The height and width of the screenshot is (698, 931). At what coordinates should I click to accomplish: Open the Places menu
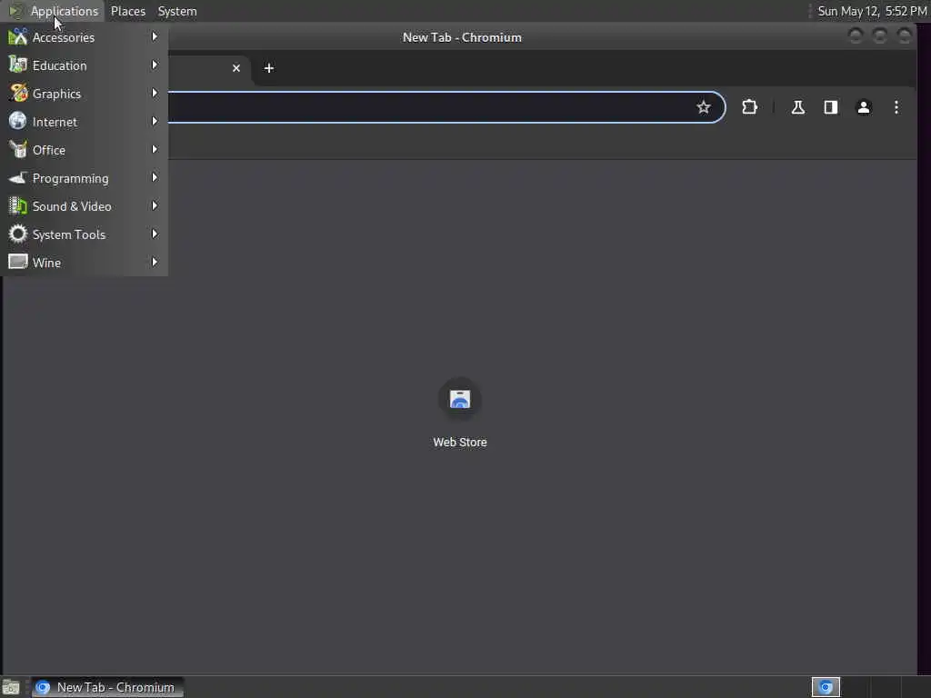(x=128, y=11)
